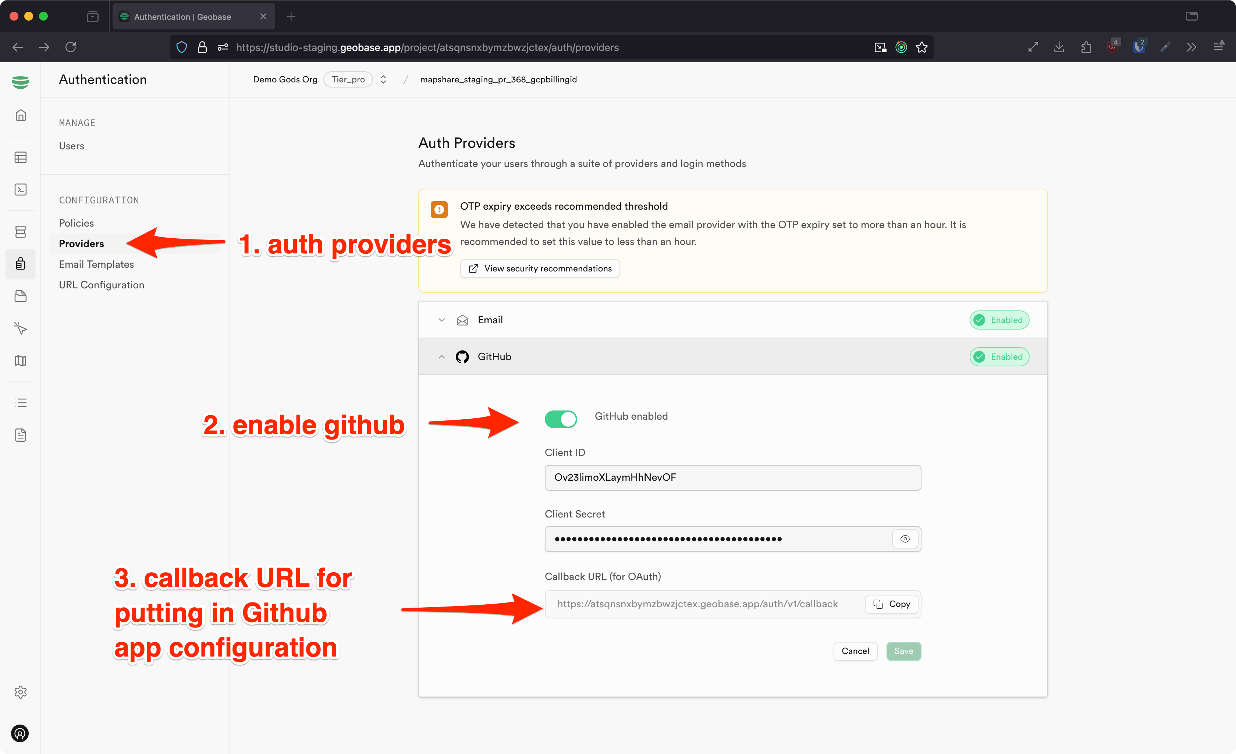Go to Email Templates configuration
The image size is (1236, 754).
click(96, 264)
